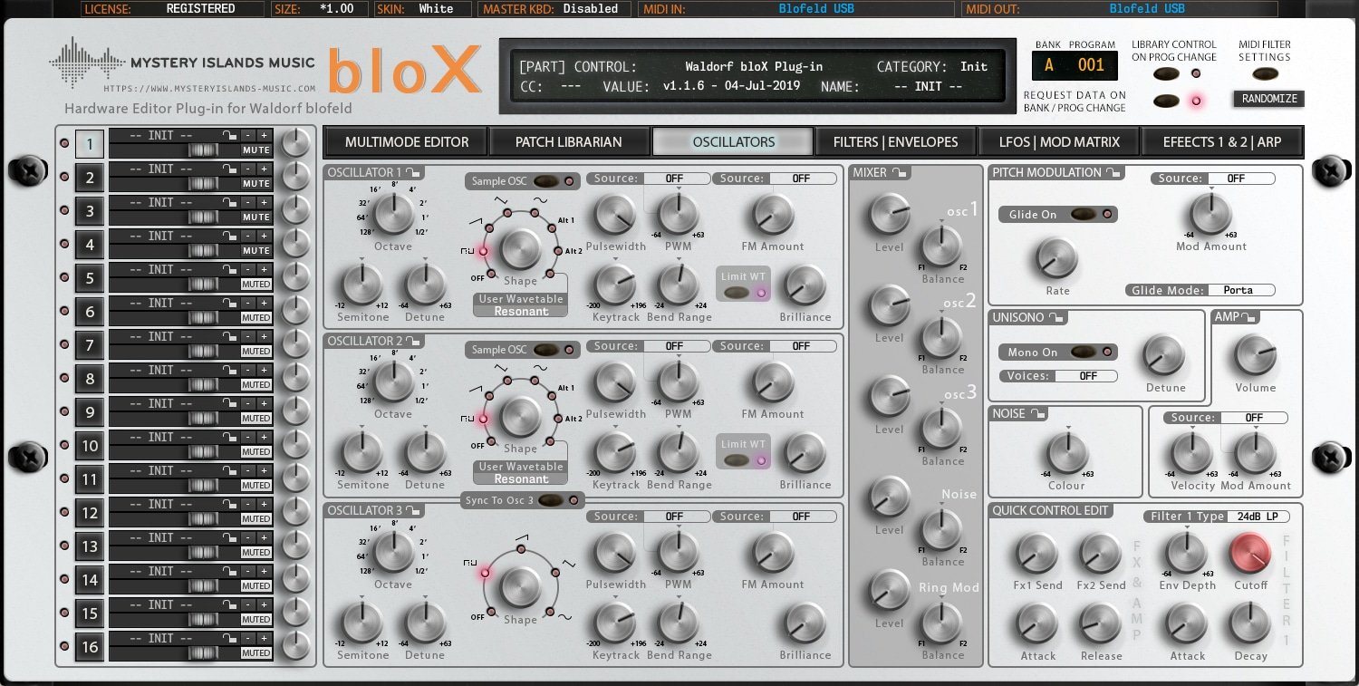1359x686 pixels.
Task: Select the Alt 2 shape LED on Oscillator 2
Action: [x=557, y=419]
